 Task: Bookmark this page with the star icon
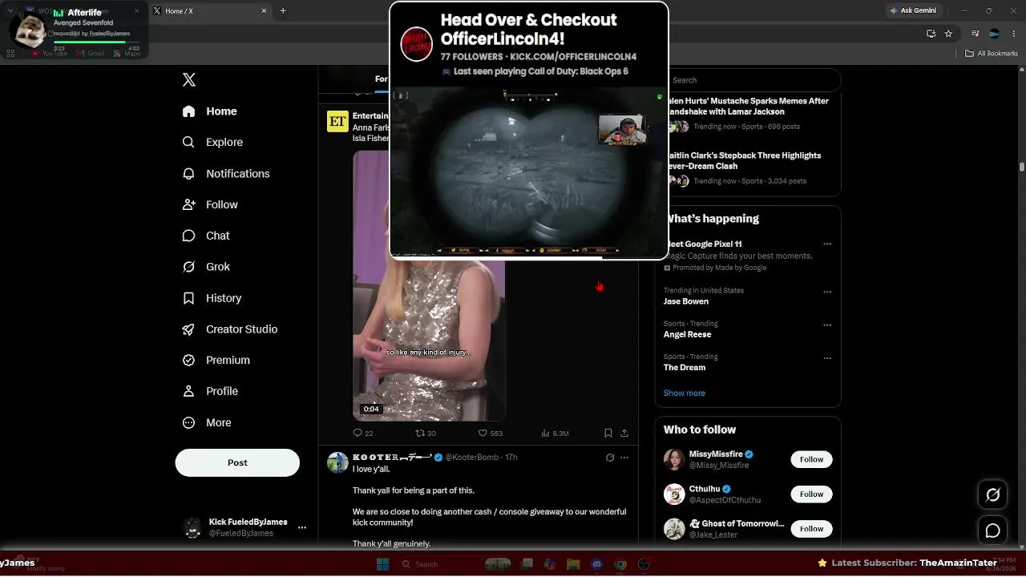tap(948, 34)
